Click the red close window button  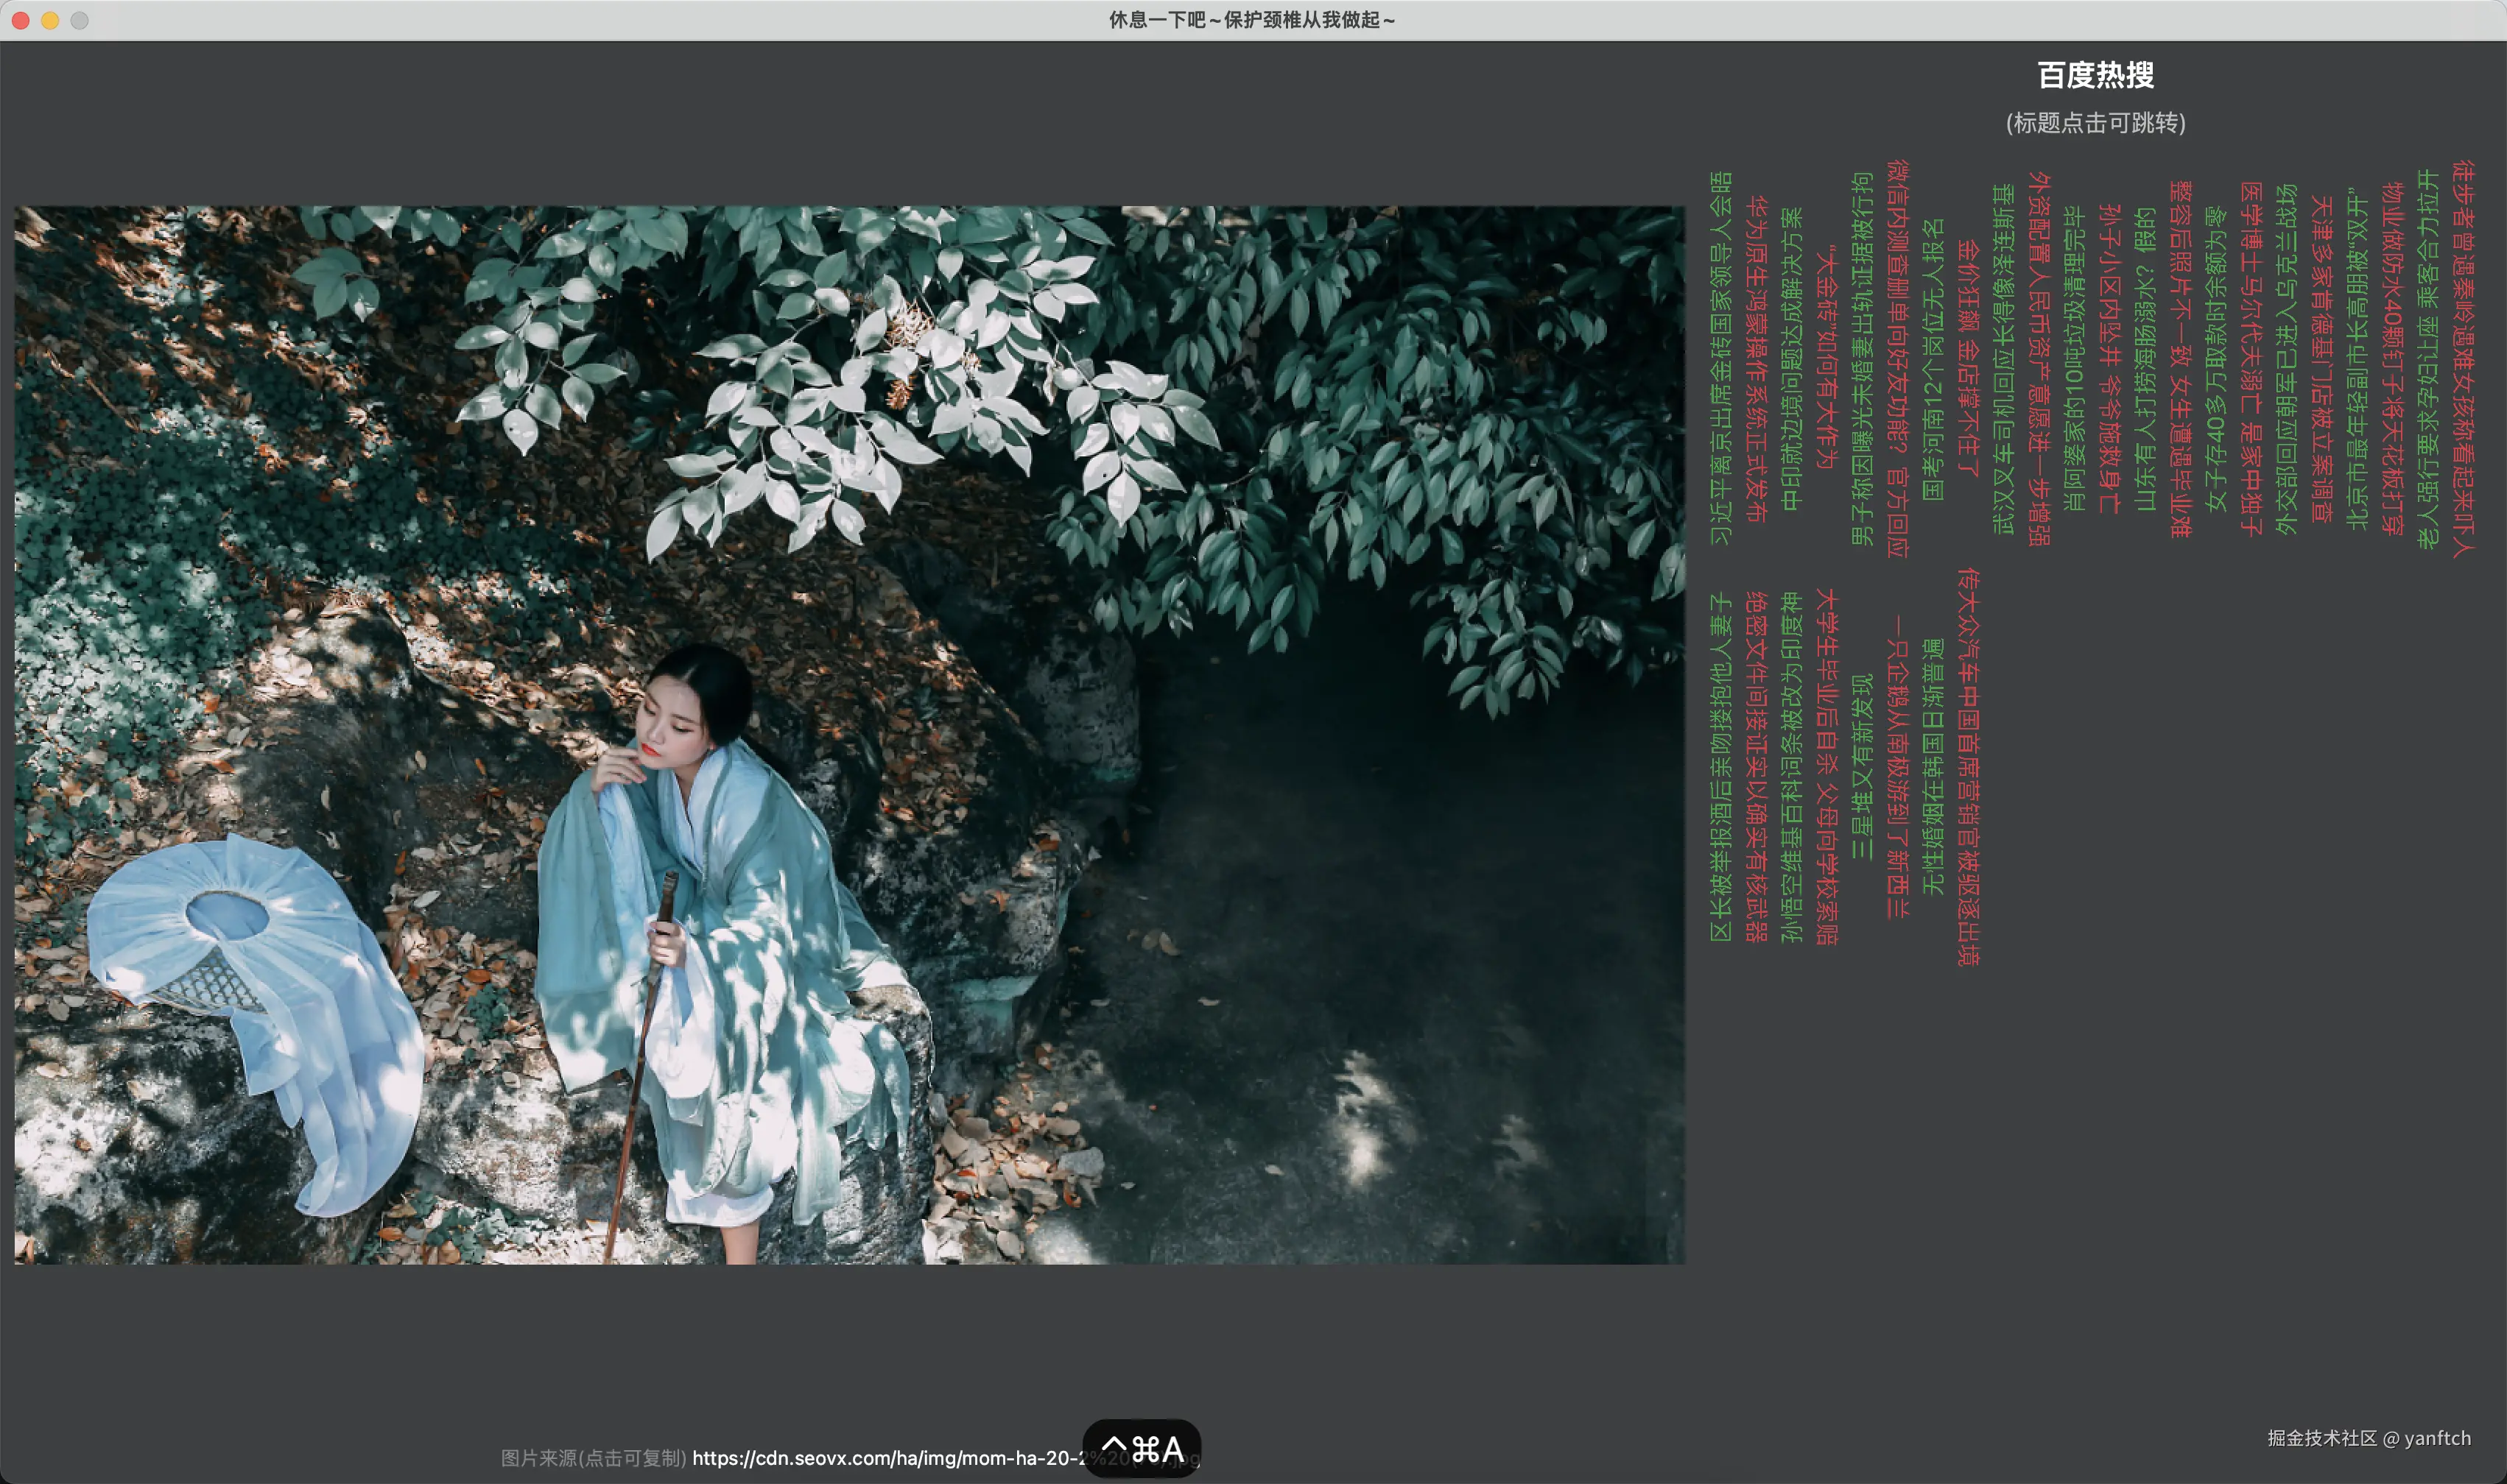click(x=20, y=20)
